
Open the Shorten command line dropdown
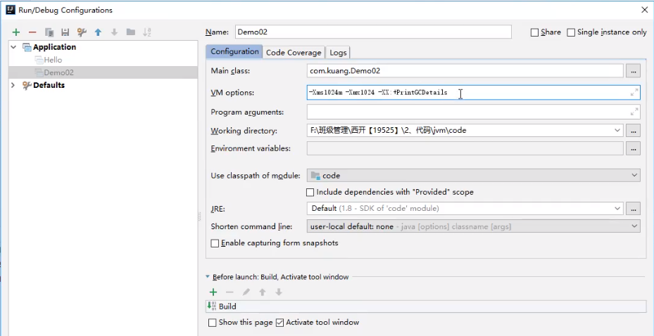[634, 226]
